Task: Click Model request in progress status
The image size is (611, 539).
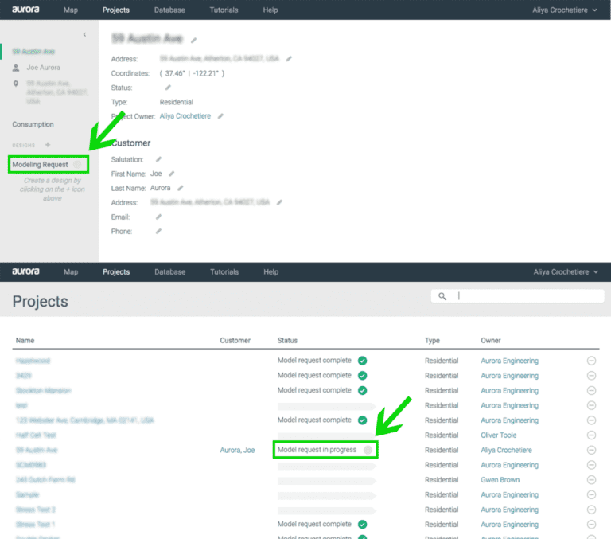Action: [x=317, y=450]
